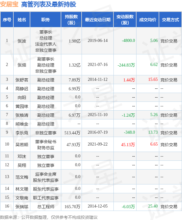
Task: Click the change value -348.0
Action: [130, 132]
